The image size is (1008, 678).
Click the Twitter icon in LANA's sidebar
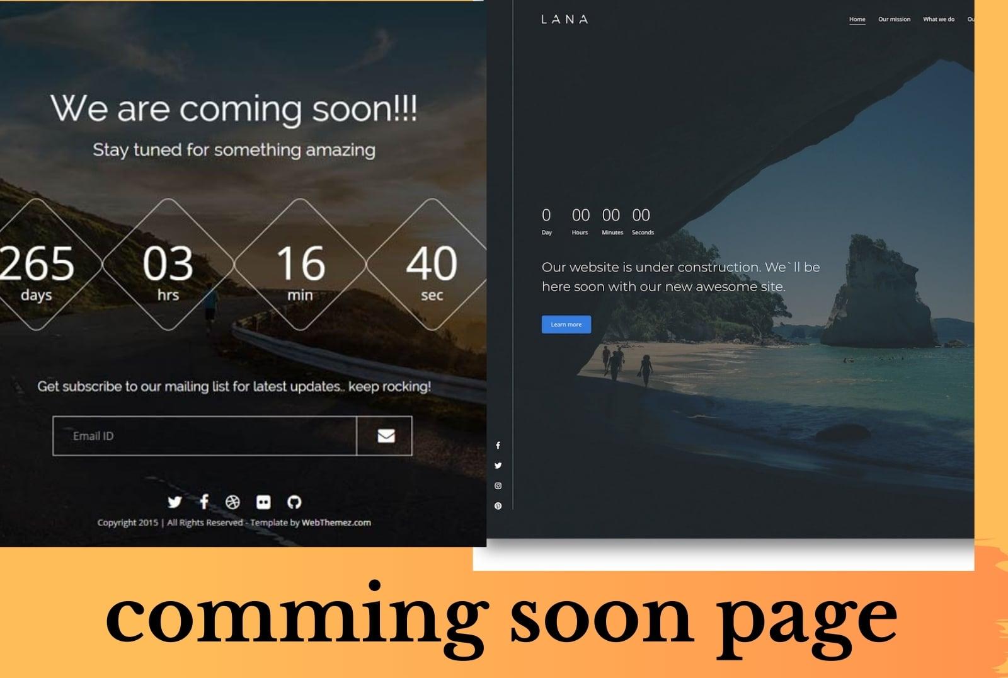[x=498, y=465]
